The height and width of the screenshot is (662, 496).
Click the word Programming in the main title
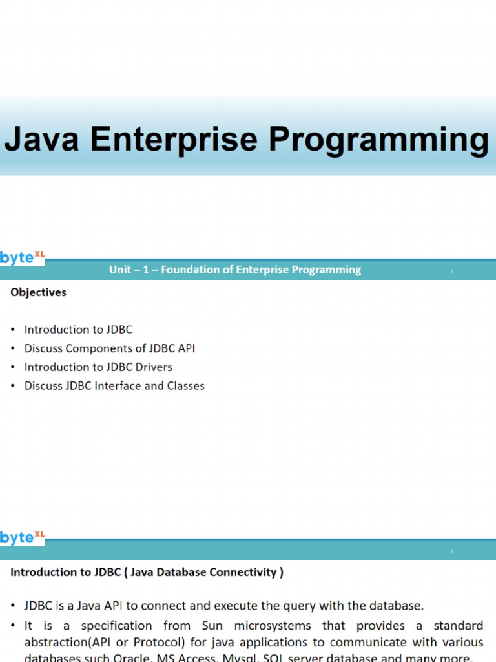(379, 140)
